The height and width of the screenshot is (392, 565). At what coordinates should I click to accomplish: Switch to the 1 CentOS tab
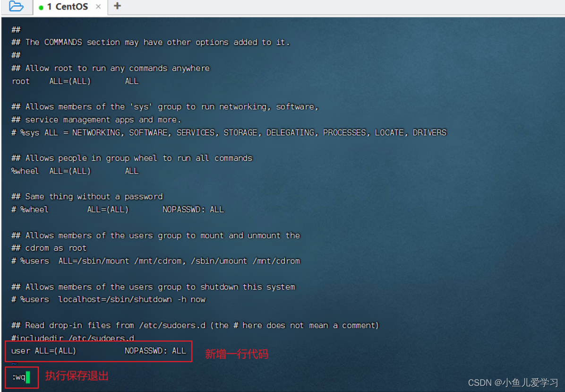(x=68, y=7)
